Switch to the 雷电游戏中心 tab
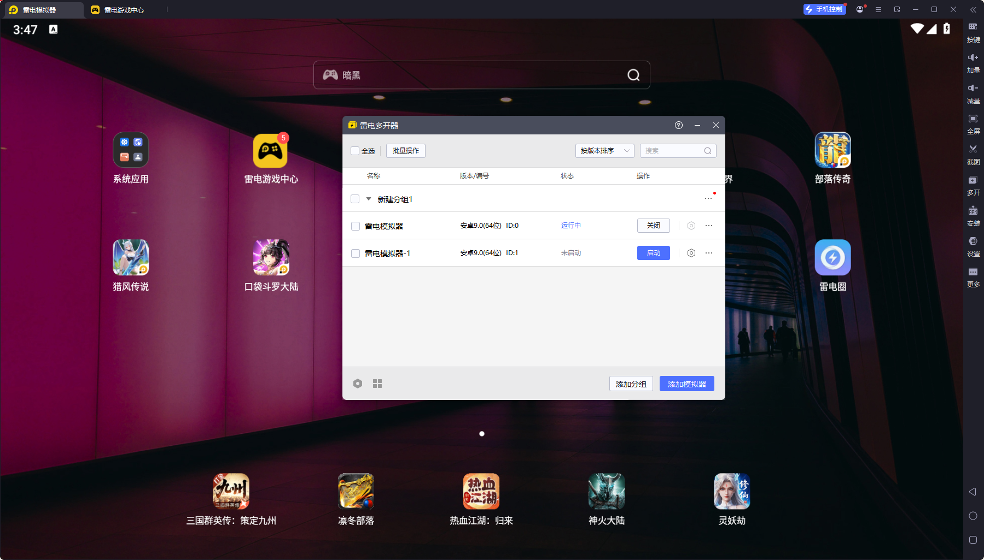This screenshot has height=560, width=984. pos(118,10)
